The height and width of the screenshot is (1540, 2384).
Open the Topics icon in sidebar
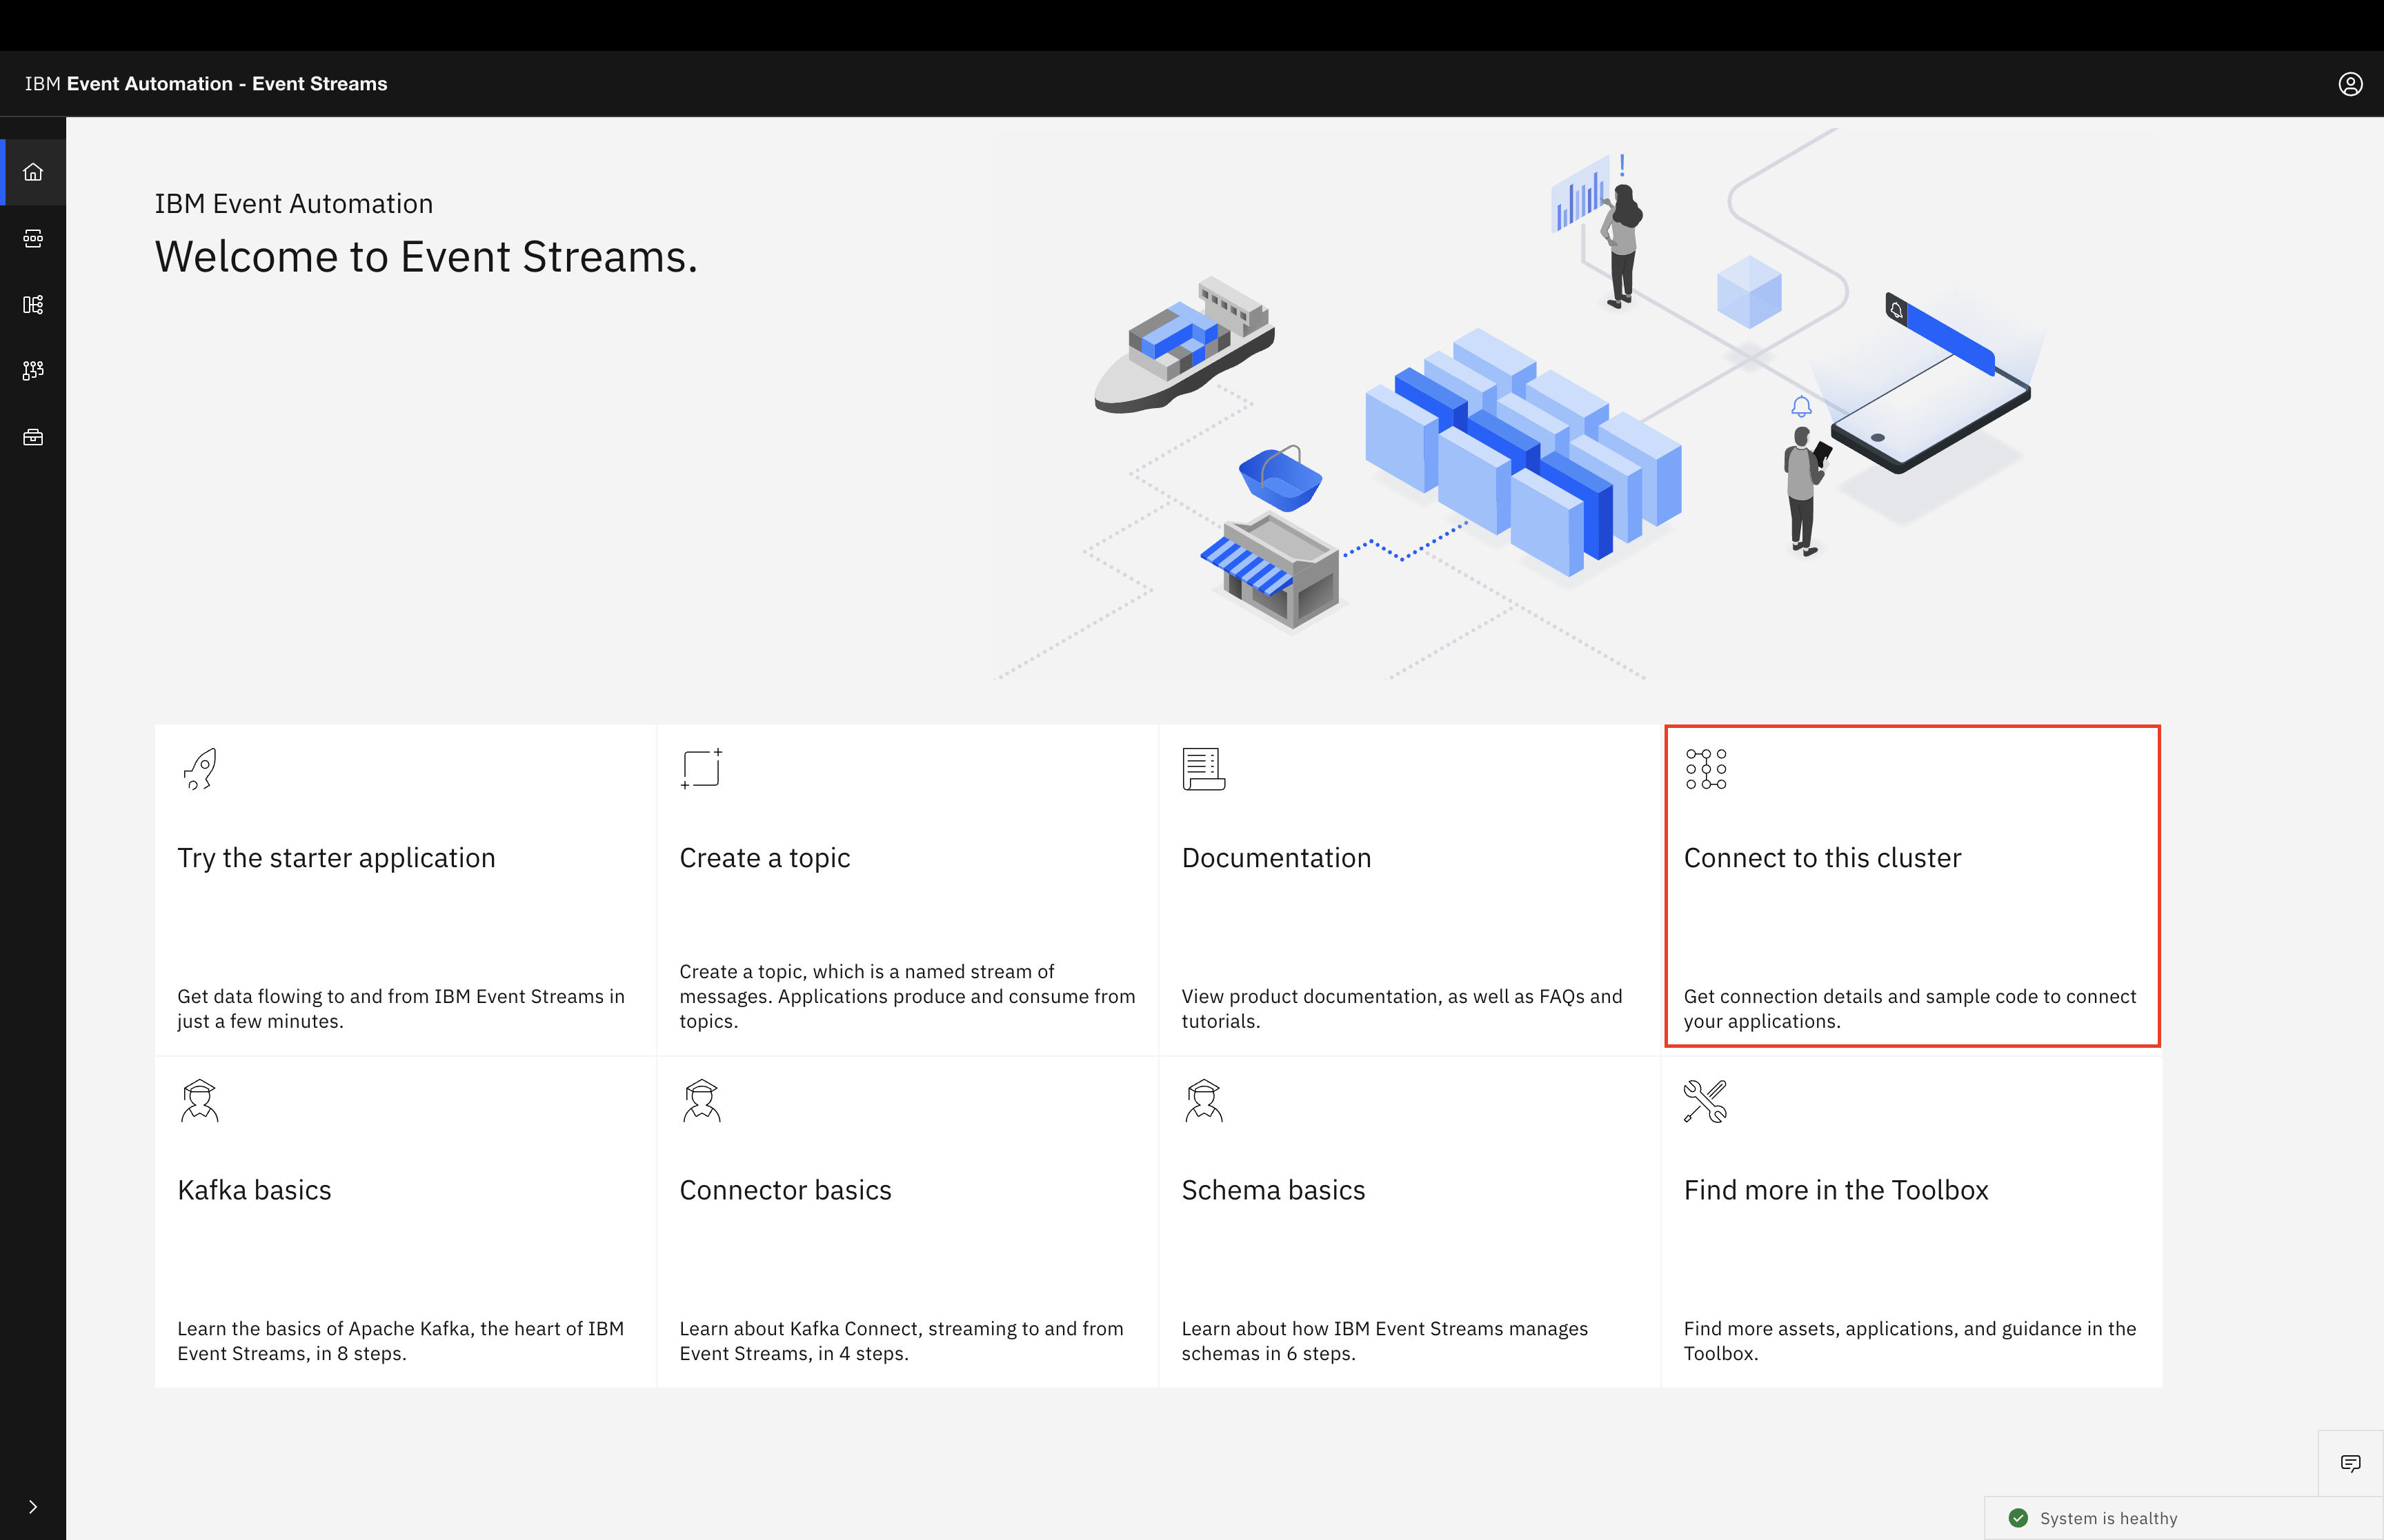[33, 238]
